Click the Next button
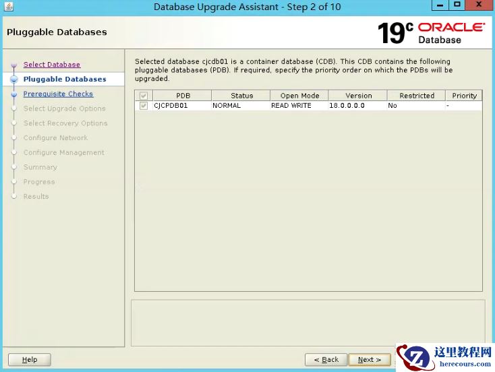Image resolution: width=495 pixels, height=372 pixels. click(x=370, y=359)
